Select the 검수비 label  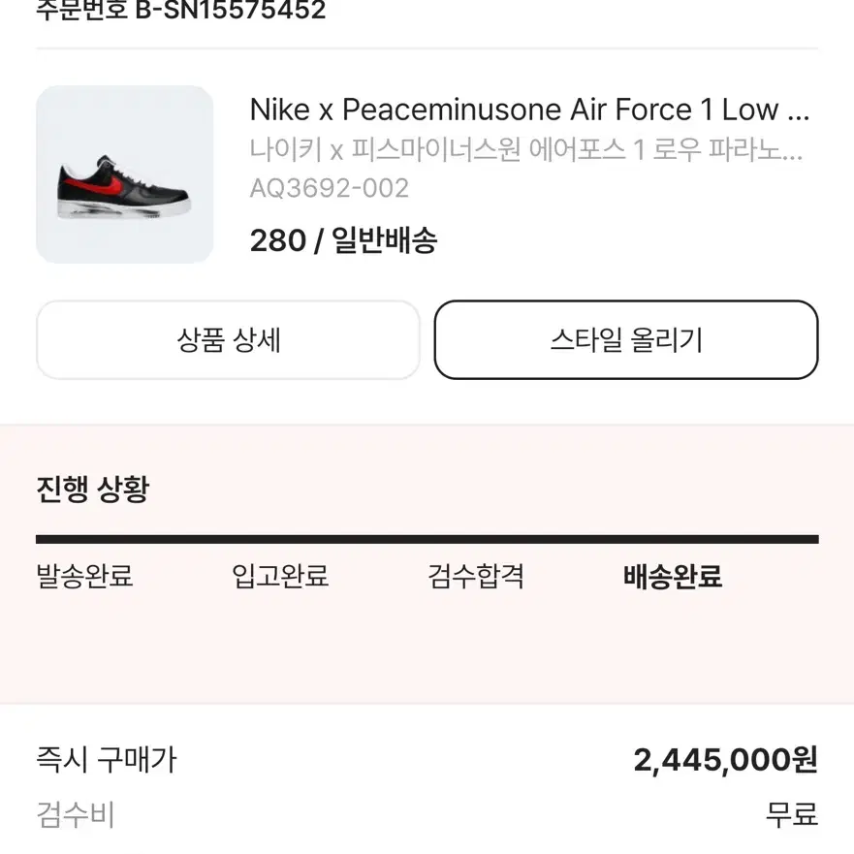coord(76,815)
